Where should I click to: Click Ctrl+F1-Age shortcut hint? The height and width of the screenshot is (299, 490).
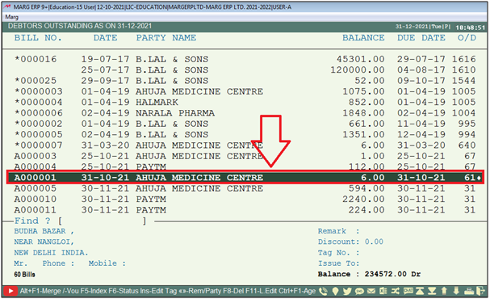[297, 291]
